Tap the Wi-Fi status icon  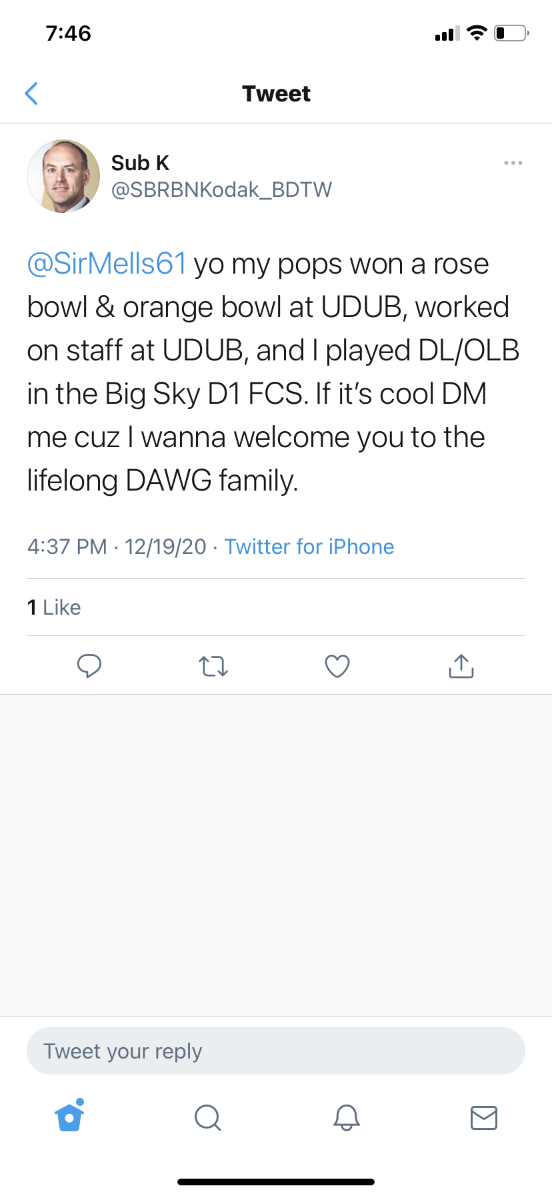[x=477, y=33]
